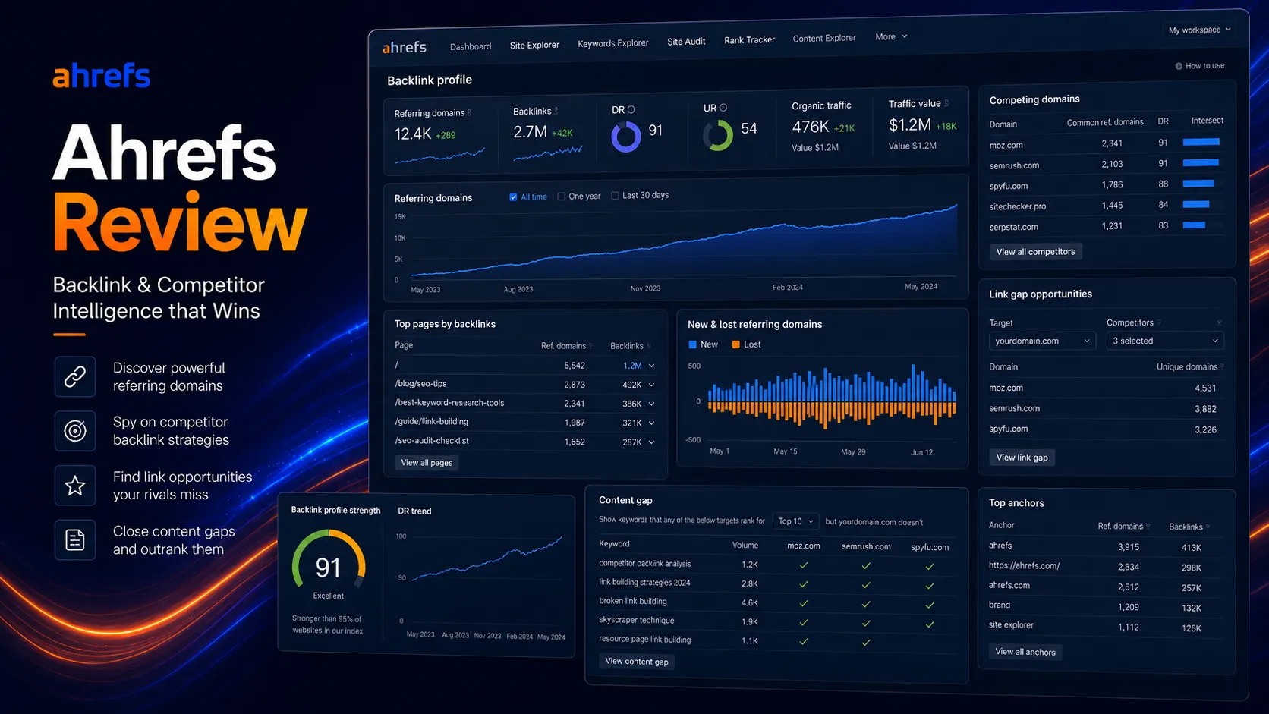
Task: Open Keywords Explorer tab
Action: pos(613,43)
